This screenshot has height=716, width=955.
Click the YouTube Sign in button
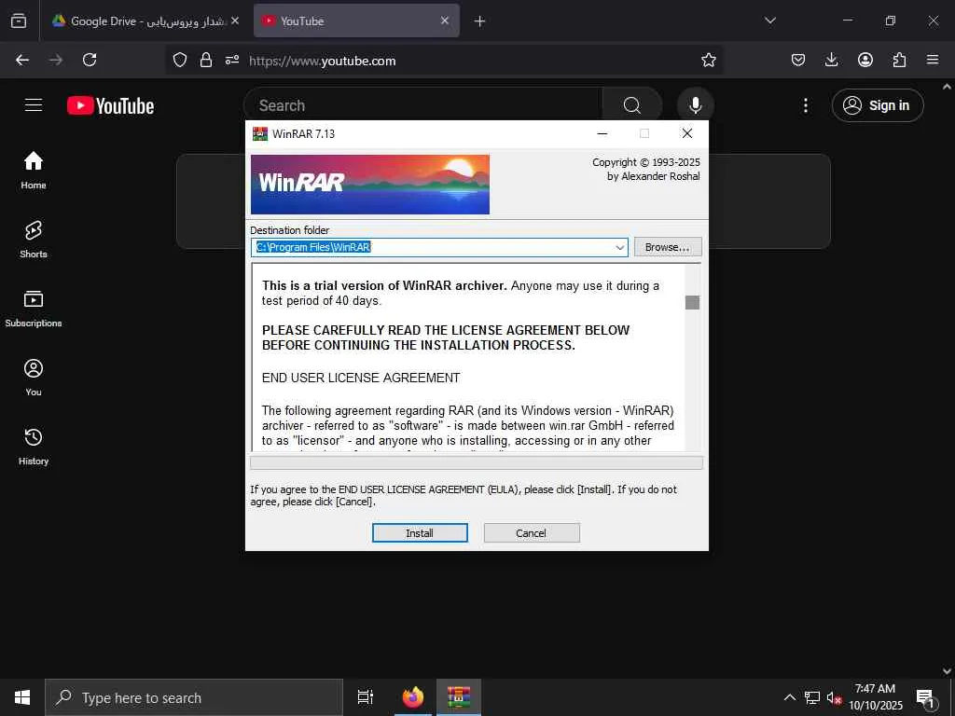tap(877, 105)
